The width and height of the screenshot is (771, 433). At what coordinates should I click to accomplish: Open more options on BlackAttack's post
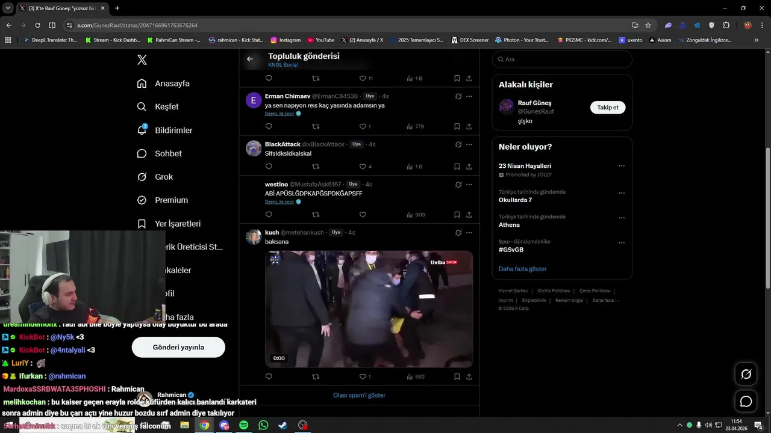point(469,144)
